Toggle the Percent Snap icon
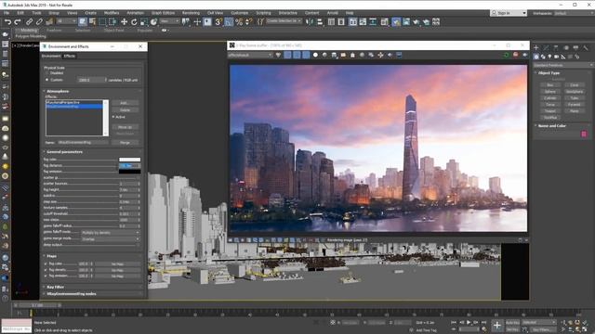Viewport: 595px width, 334px height. 239,22
